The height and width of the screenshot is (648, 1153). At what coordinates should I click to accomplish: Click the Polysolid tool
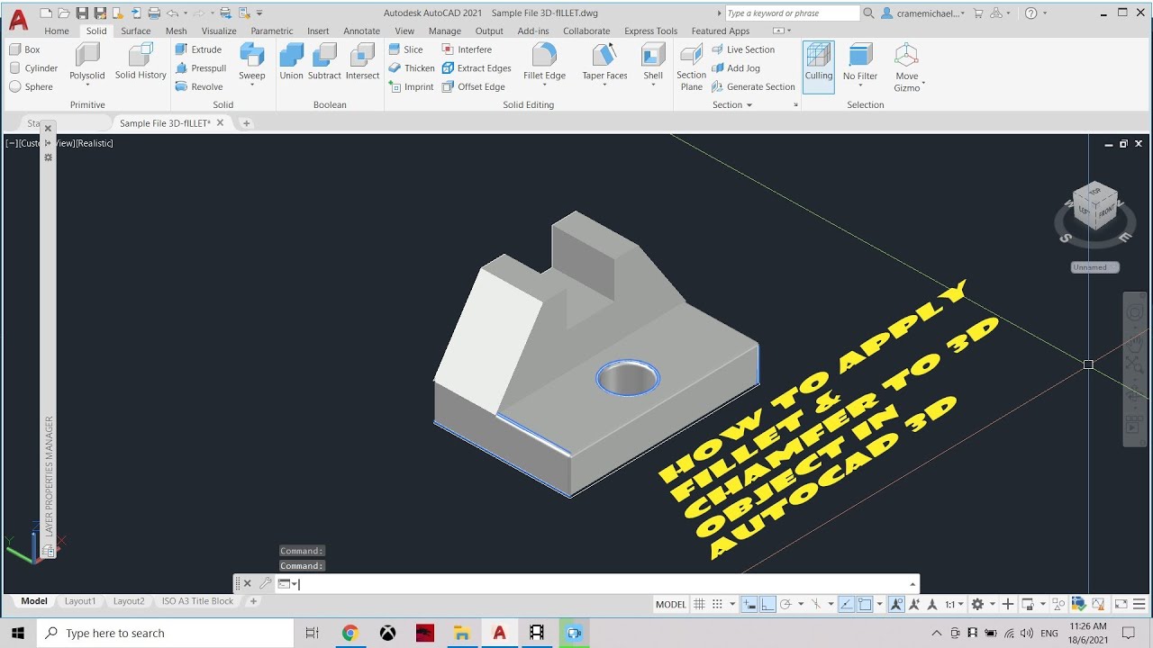pyautogui.click(x=87, y=61)
